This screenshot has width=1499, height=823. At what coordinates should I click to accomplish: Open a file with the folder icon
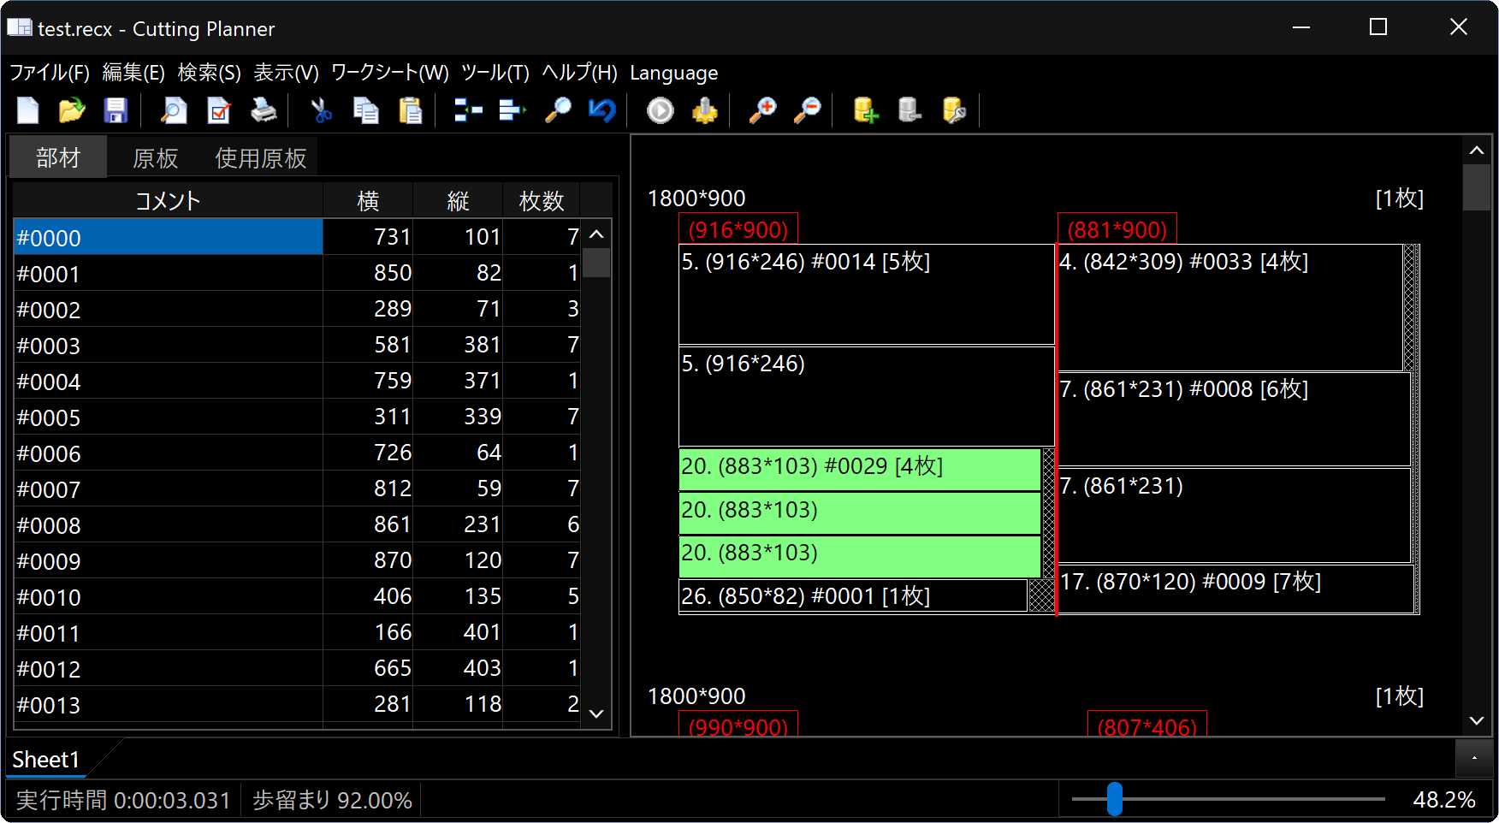(72, 110)
